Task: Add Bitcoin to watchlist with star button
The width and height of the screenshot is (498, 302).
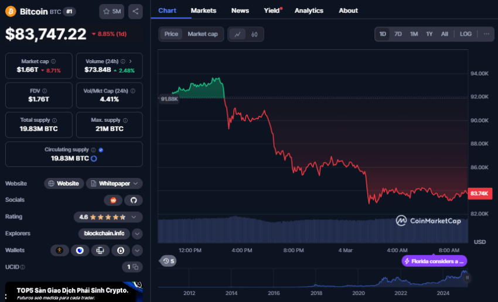Action: pyautogui.click(x=112, y=11)
